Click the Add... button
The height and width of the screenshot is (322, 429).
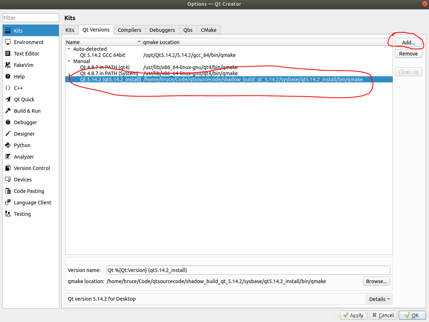point(409,42)
